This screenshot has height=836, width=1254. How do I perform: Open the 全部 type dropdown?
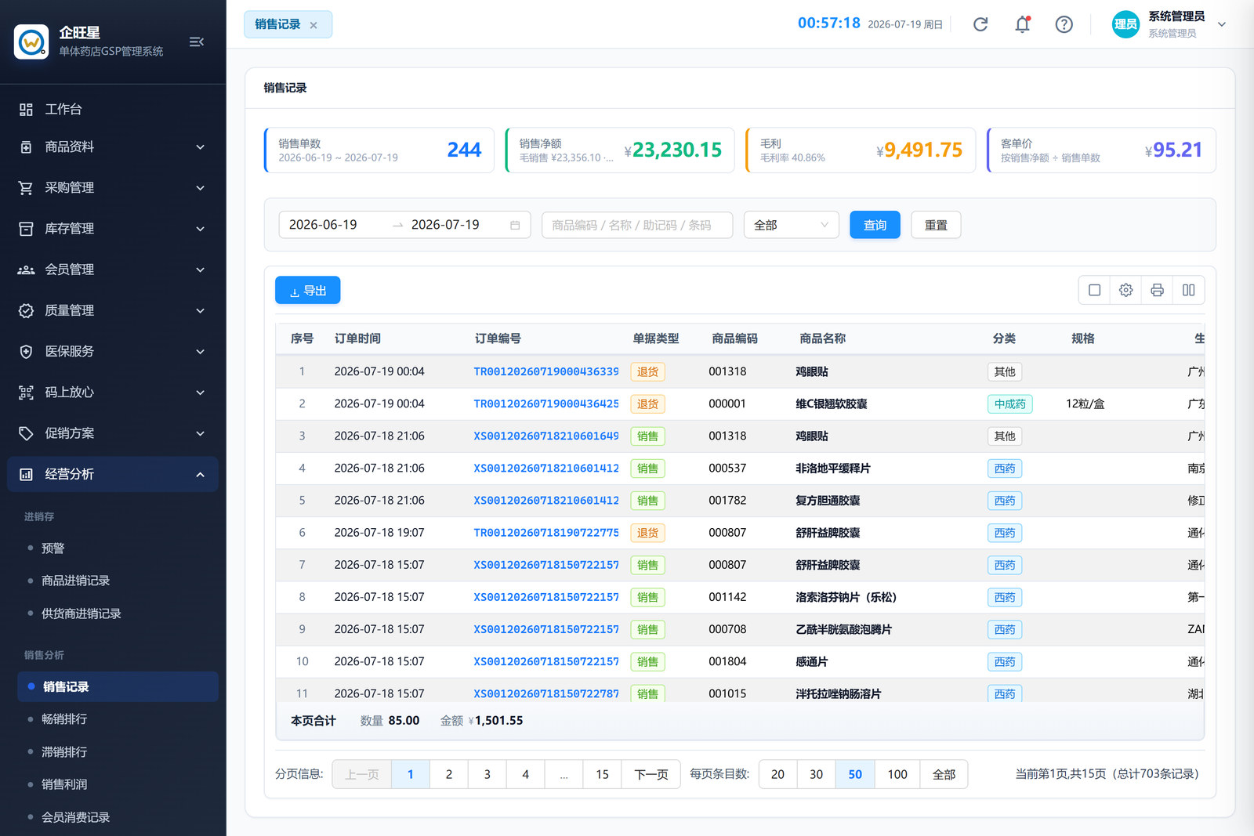pos(791,225)
